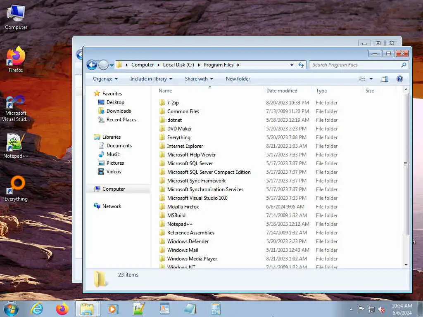The image size is (423, 317).
Task: Open the address bar history dropdown
Action: [292, 65]
